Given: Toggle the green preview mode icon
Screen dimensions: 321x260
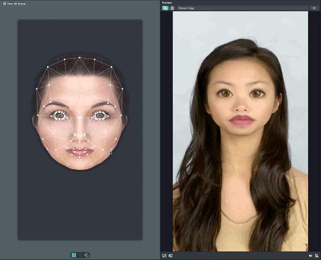Looking at the screenshot, I should 165,9.
